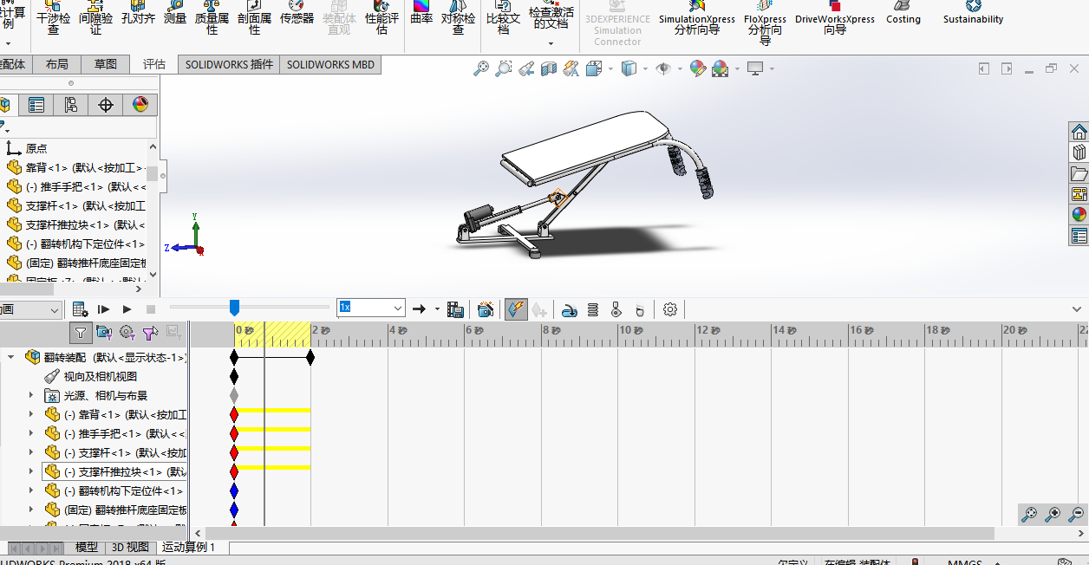The image size is (1089, 565).
Task: Expand the 靠背<1> motion tree item
Action: [x=31, y=414]
